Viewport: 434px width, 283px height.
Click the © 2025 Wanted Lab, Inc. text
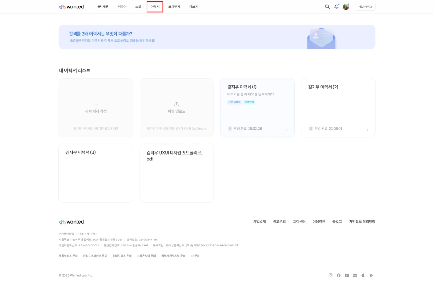(x=76, y=275)
